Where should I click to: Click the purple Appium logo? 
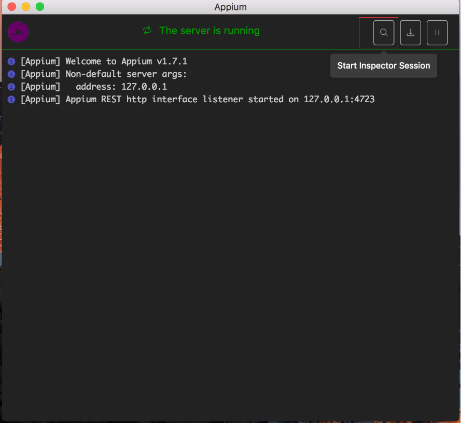point(18,32)
